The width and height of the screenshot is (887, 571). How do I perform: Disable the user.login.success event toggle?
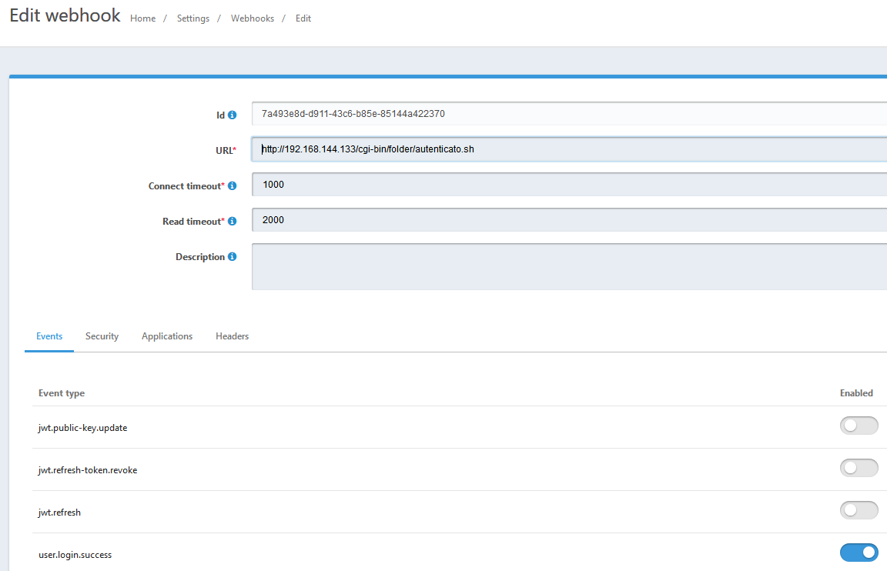(859, 553)
